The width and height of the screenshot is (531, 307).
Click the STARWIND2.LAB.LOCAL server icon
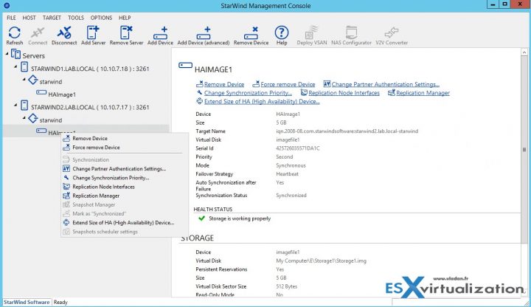(24, 106)
